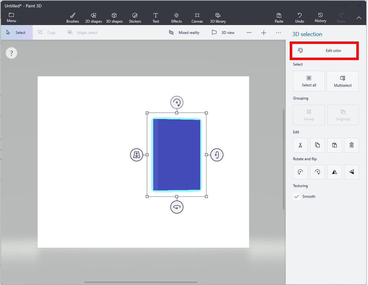Open the 3D shapes panel

[x=114, y=17]
